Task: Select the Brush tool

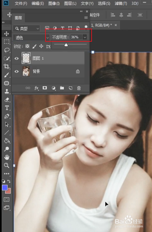Action: [x=6, y=75]
